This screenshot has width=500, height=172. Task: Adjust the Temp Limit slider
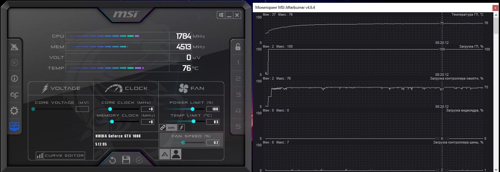point(184,122)
